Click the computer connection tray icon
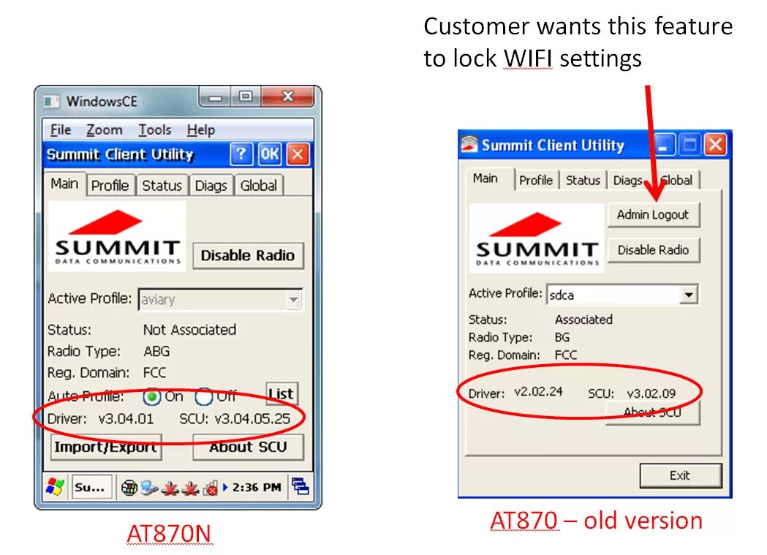 (150, 488)
